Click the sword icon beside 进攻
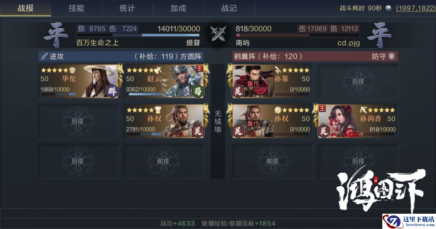The width and height of the screenshot is (436, 229). click(44, 56)
